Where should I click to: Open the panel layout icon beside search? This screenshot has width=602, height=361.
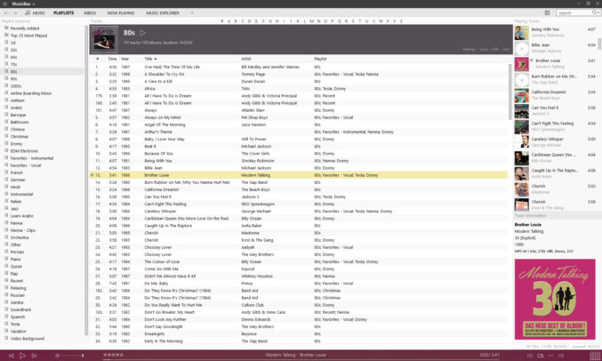(547, 12)
